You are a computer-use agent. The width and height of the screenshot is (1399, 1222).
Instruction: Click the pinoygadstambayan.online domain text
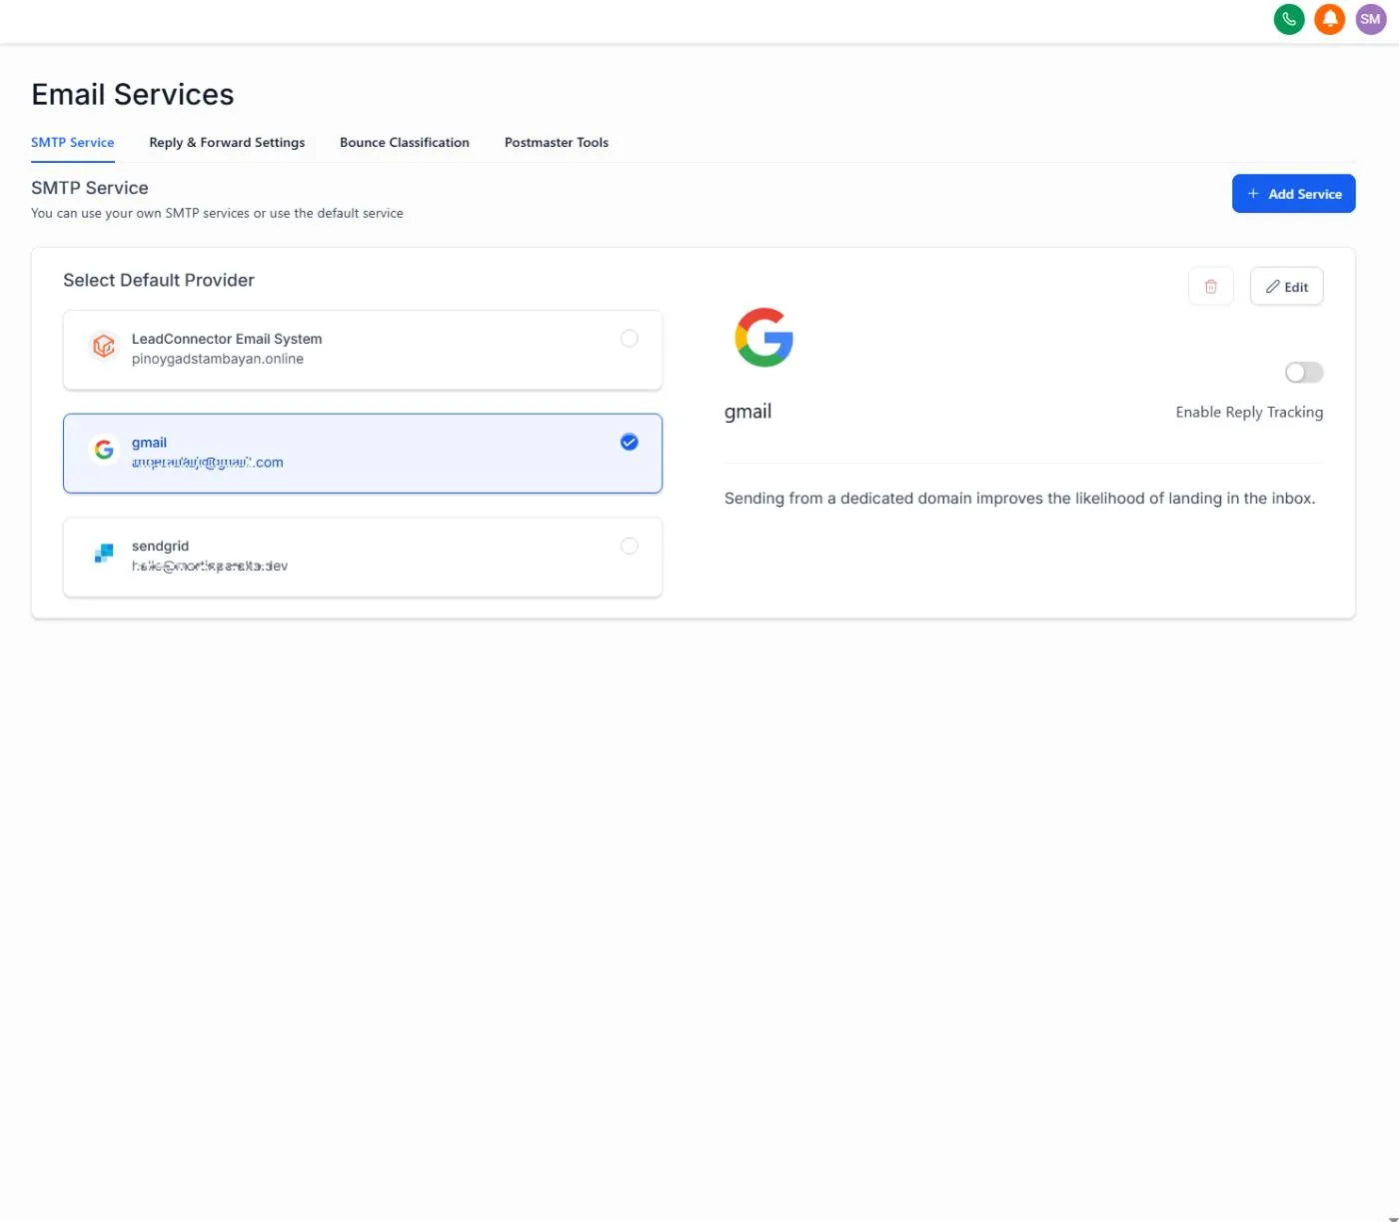pyautogui.click(x=218, y=360)
